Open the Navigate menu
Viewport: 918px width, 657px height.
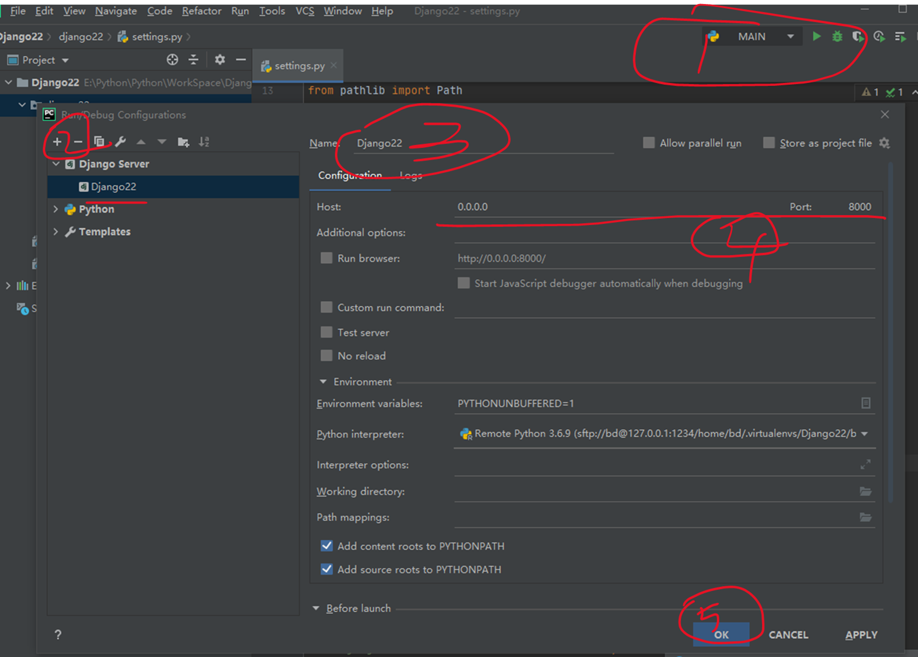[116, 11]
